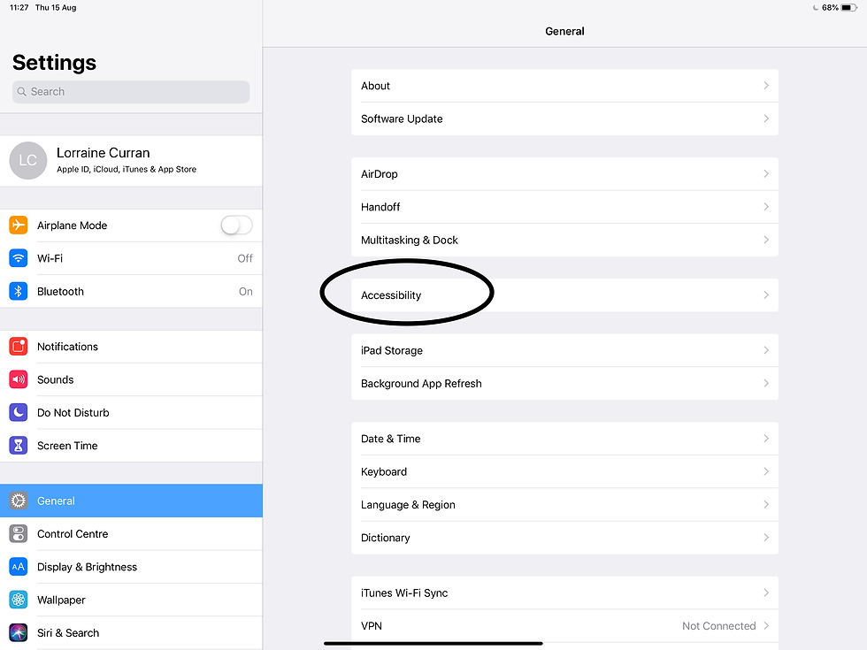Screen dimensions: 867x650
Task: Open Notifications using its red icon
Action: (19, 347)
